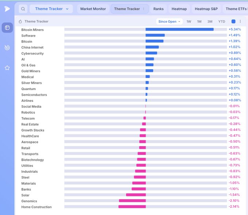Select the Aerospace theme label
The image size is (248, 215).
tap(30, 142)
